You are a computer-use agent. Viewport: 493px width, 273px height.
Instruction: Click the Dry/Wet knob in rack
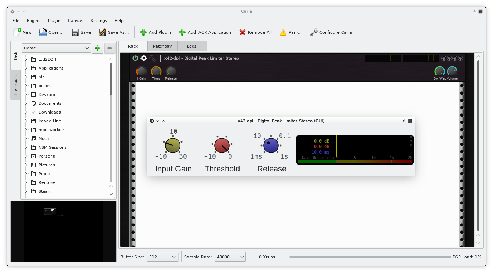(439, 71)
